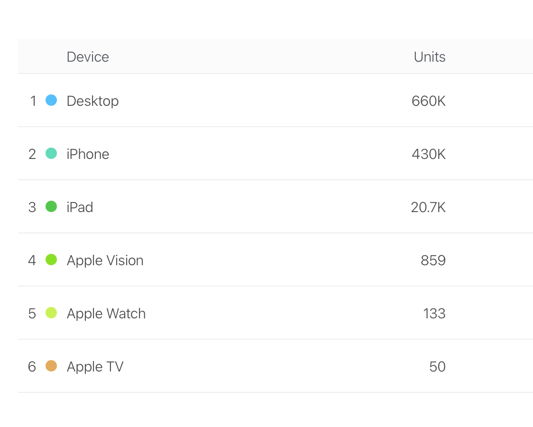Viewport: 533px width, 427px height.
Task: Click the 660K units value
Action: click(428, 101)
